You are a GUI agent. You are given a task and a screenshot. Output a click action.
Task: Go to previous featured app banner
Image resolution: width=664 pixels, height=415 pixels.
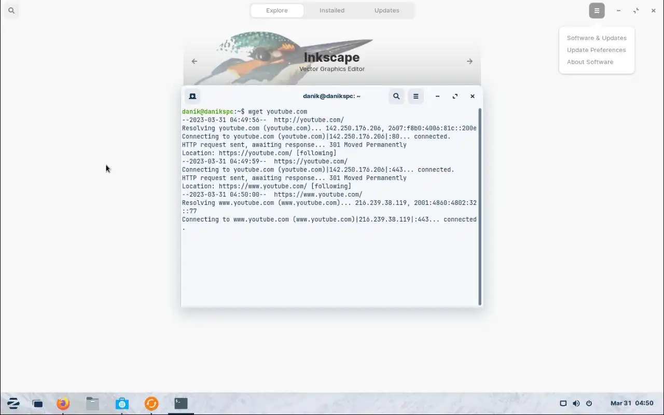click(x=194, y=61)
